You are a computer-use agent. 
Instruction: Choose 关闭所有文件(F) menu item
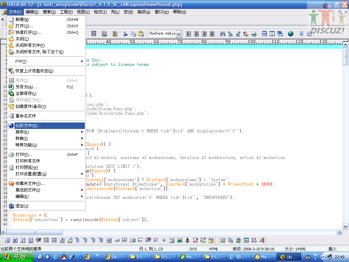point(46,45)
